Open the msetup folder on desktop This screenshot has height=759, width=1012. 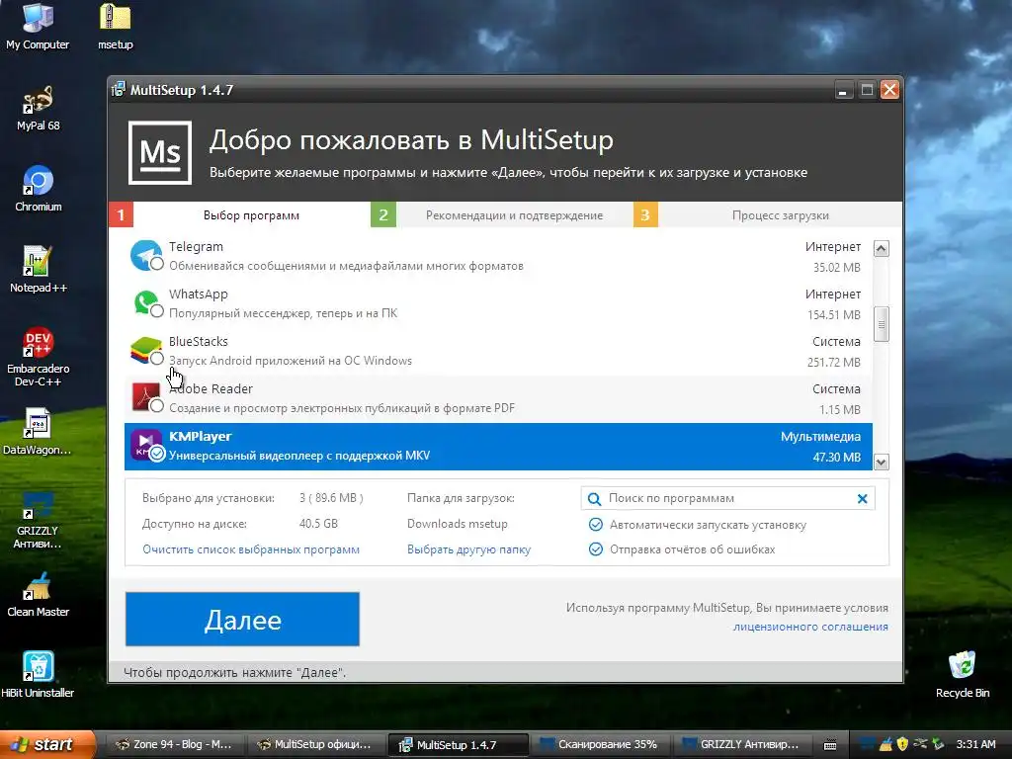coord(116,26)
